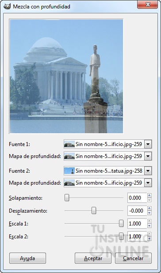
Task: Click the Desplazamiento slider handle
Action: click(x=94, y=211)
